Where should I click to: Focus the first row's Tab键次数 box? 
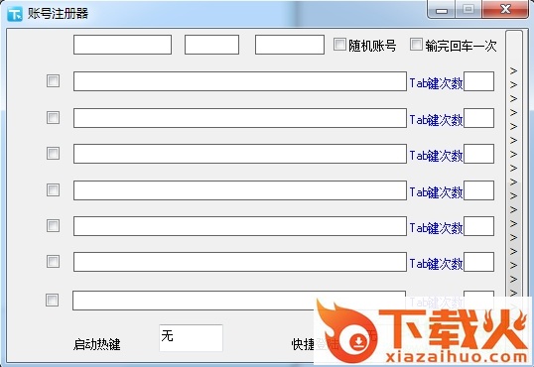pyautogui.click(x=478, y=81)
